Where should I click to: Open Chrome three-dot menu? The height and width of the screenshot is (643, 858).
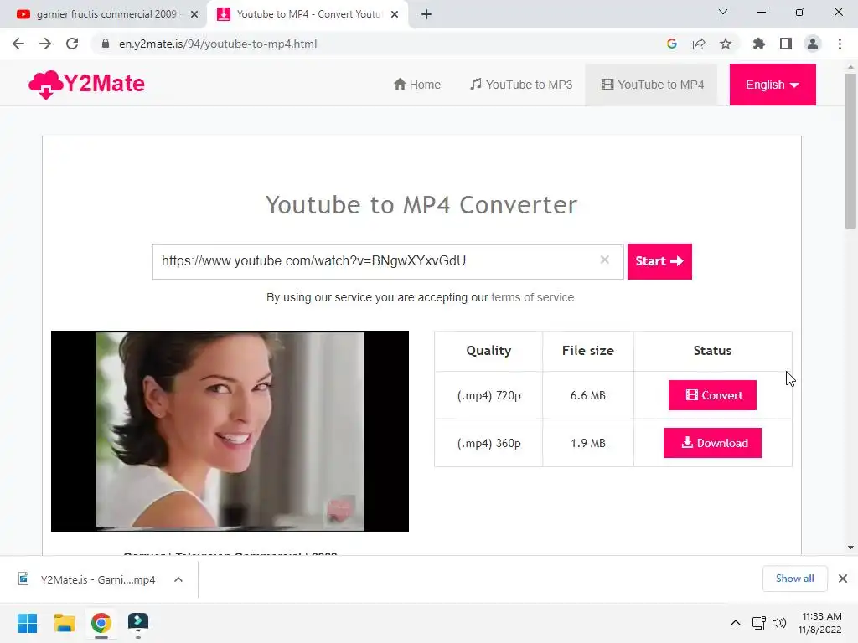[840, 44]
